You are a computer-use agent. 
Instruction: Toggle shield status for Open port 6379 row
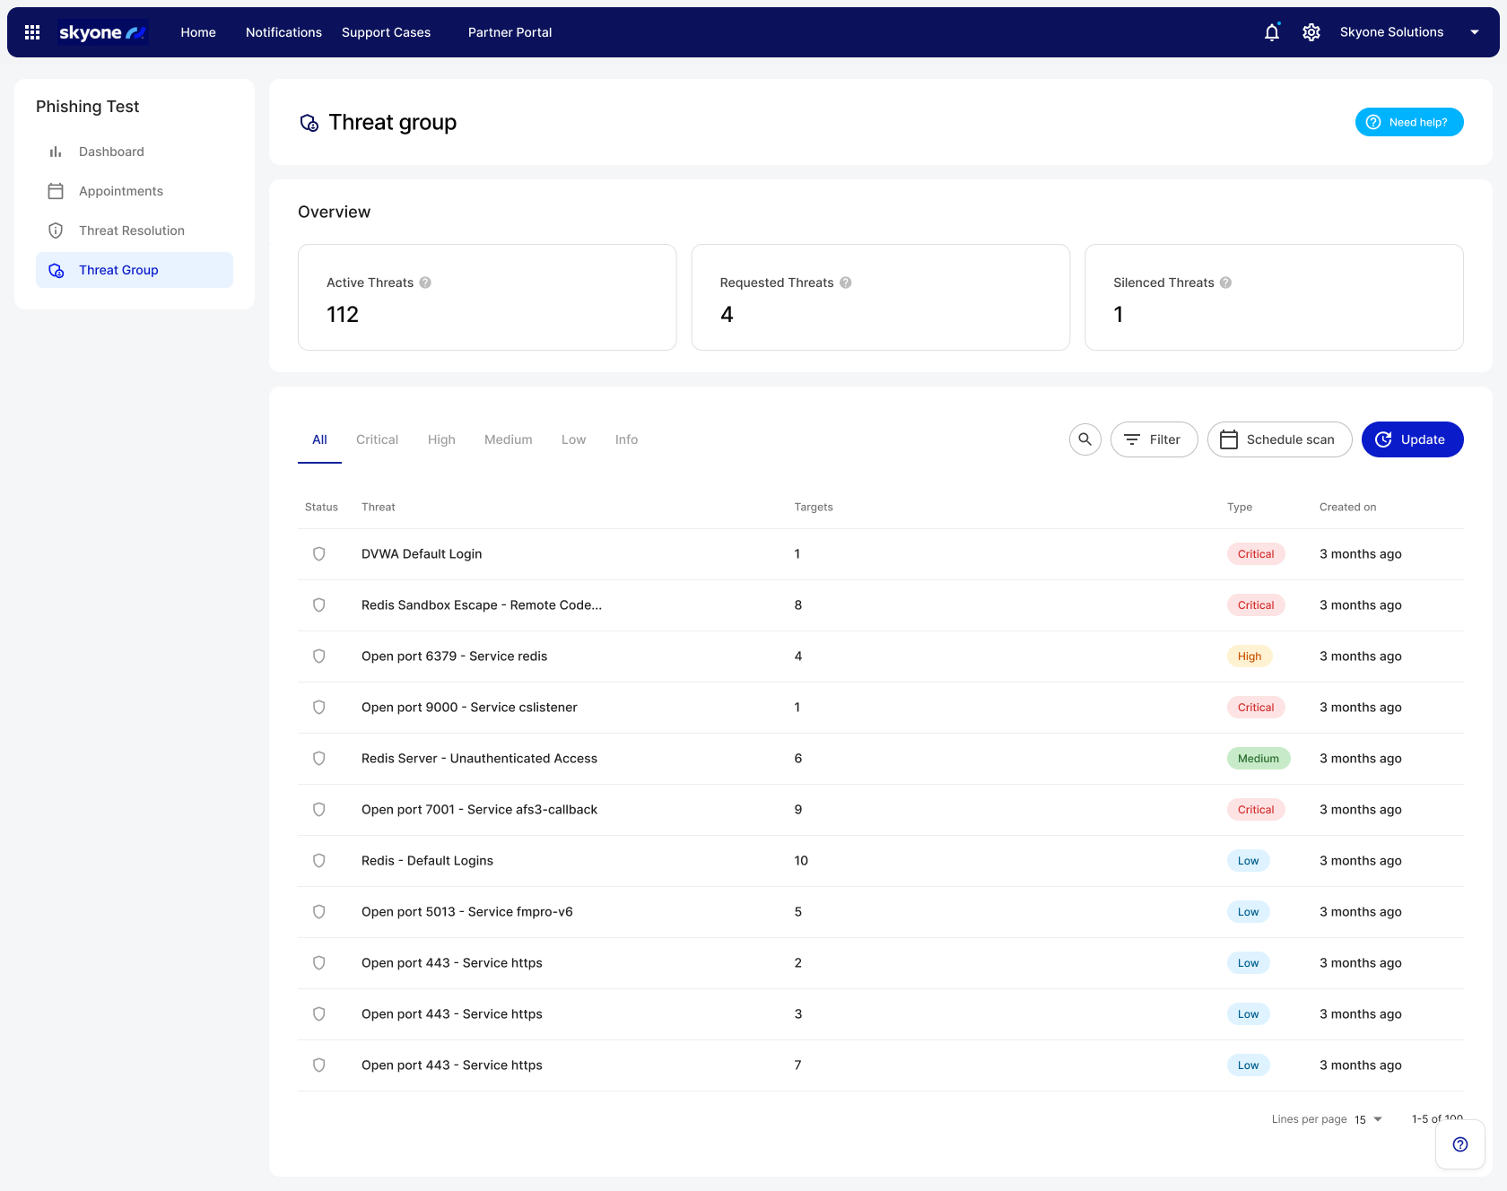tap(318, 656)
